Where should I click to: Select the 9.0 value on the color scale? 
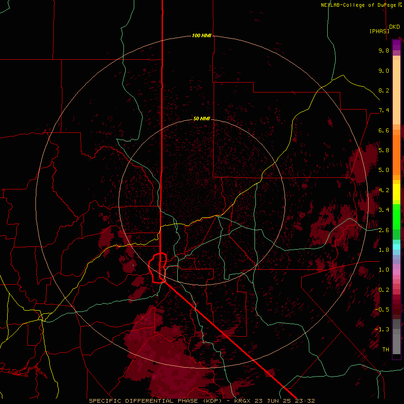(x=384, y=70)
